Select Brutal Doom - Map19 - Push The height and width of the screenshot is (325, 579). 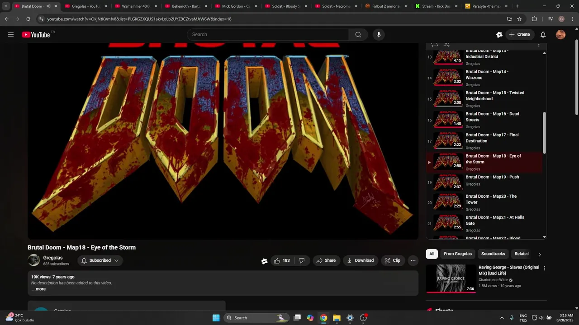pos(485,182)
